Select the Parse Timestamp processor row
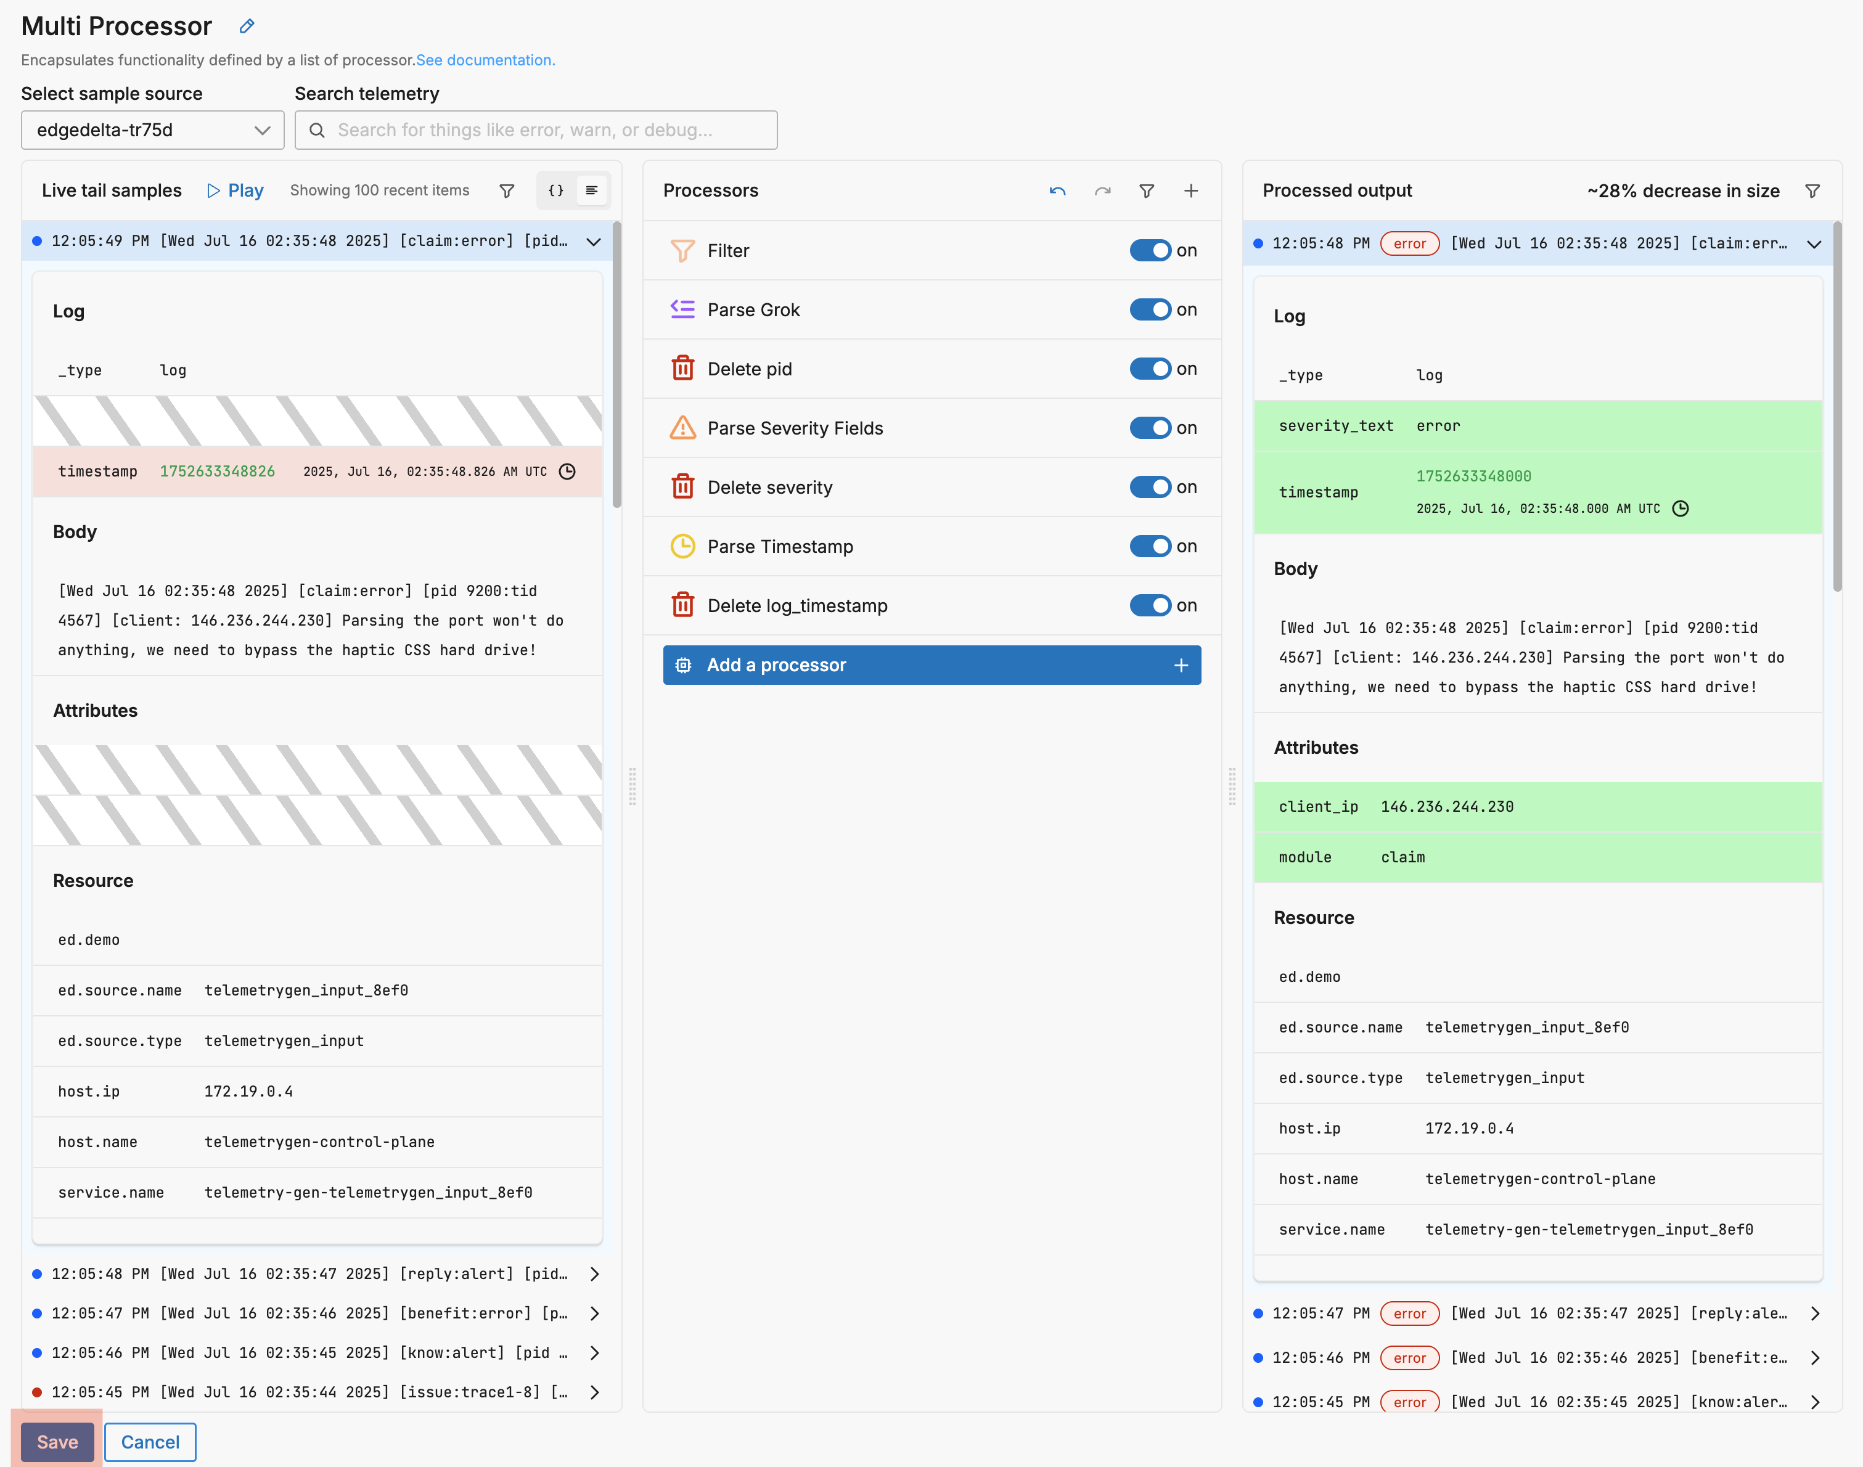Image resolution: width=1863 pixels, height=1467 pixels. [x=932, y=546]
